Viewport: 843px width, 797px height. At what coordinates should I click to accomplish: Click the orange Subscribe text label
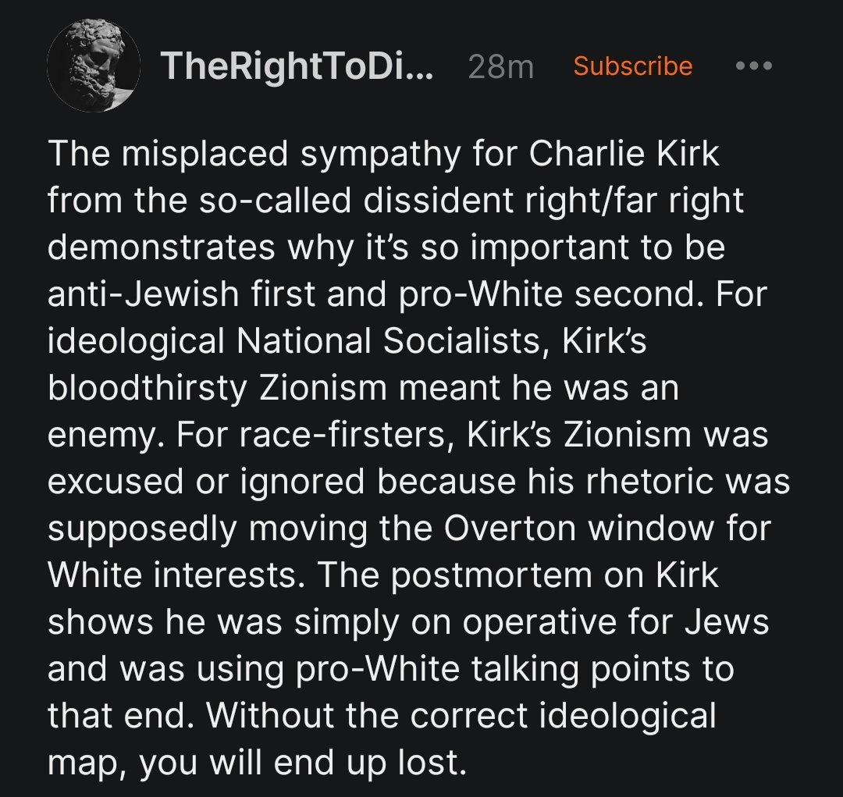633,66
